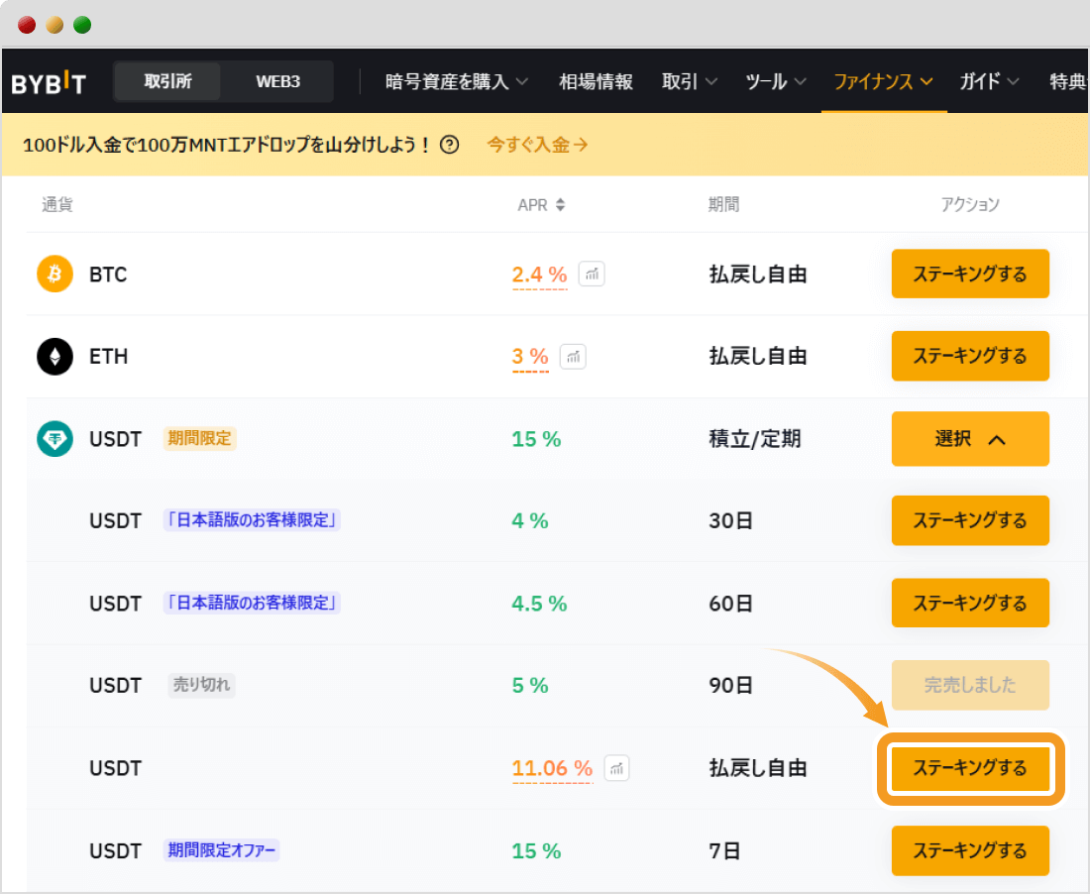Click the 100ドル入金 banner promotion text
The image size is (1090, 894).
(227, 145)
